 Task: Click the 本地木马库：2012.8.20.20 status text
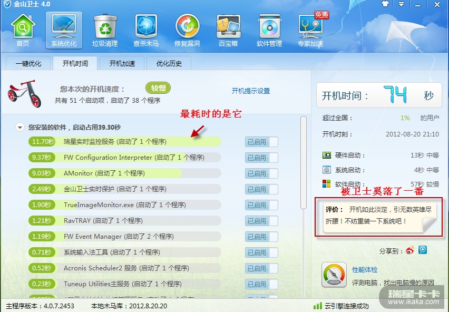coord(129,306)
